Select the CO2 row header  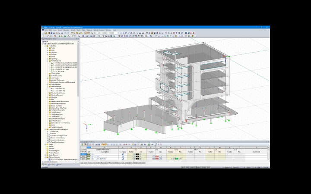83,156
